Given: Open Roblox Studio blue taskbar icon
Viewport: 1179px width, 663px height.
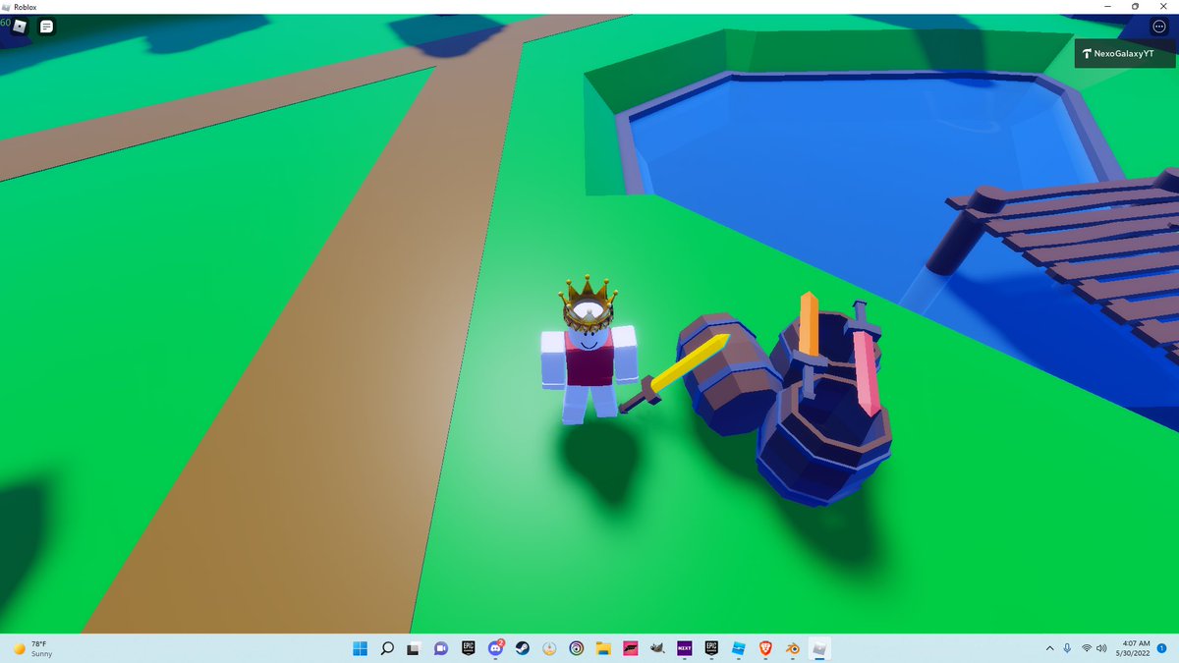Looking at the screenshot, I should click(x=739, y=648).
